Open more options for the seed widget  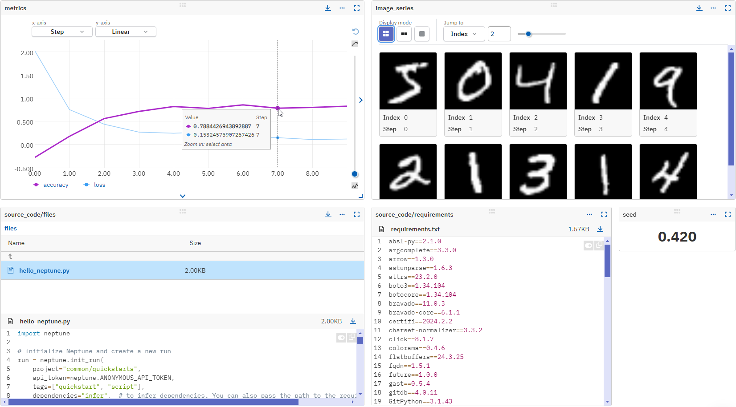pyautogui.click(x=714, y=214)
